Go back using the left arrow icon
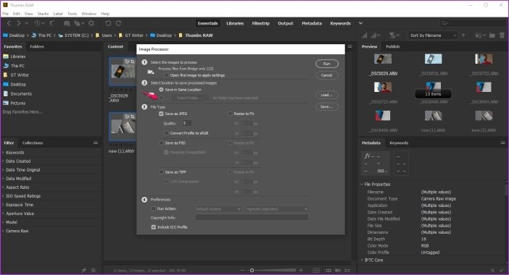The image size is (509, 275). [9, 23]
